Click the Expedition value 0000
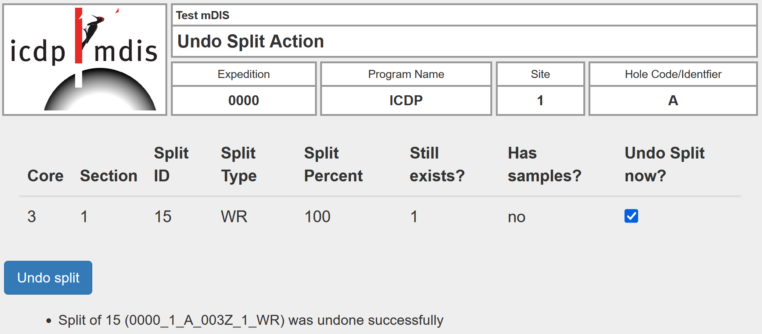This screenshot has width=762, height=334. tap(244, 100)
